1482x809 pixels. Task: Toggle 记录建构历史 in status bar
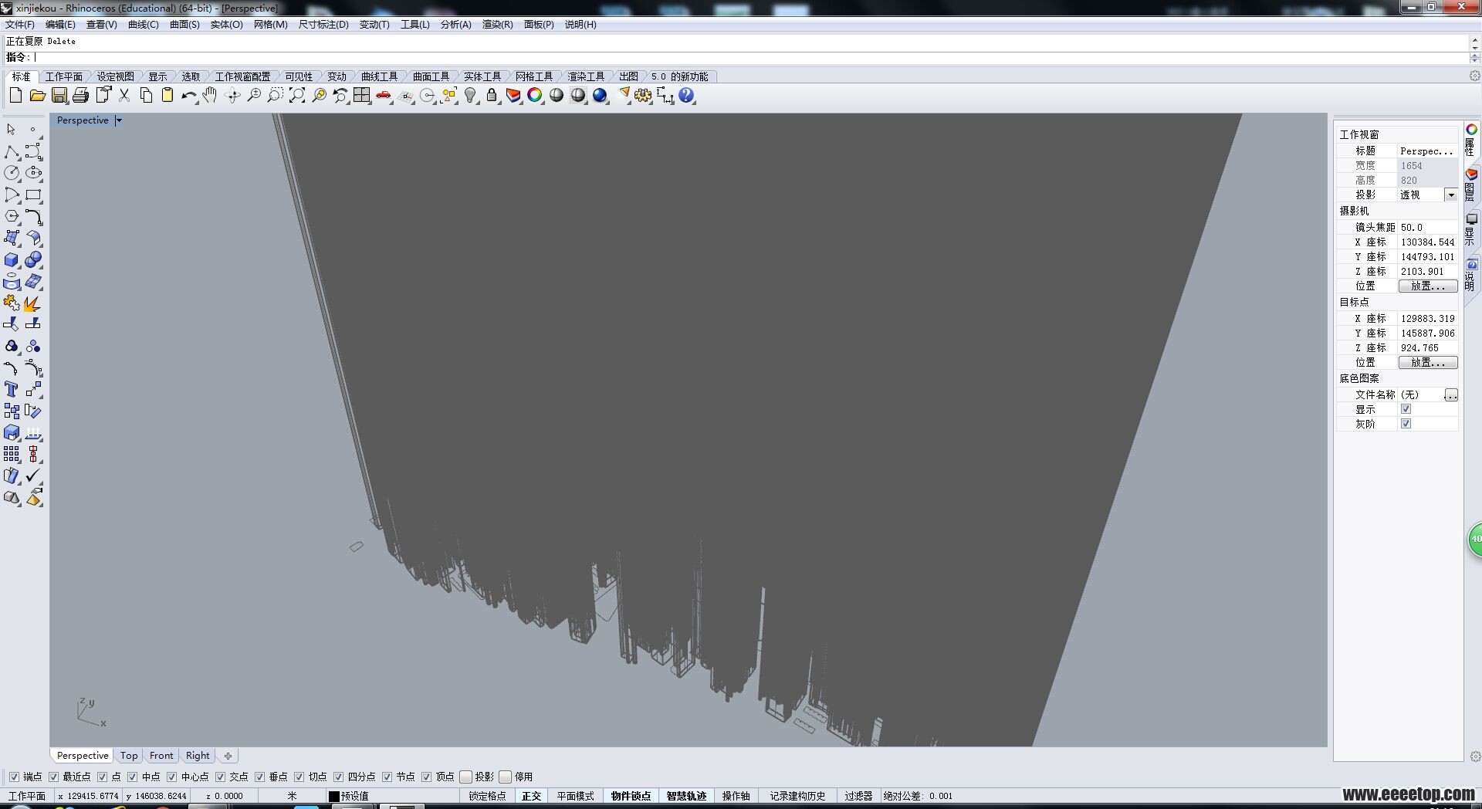797,796
